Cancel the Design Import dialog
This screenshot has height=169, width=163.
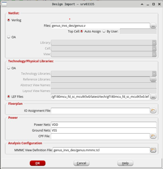(81, 163)
